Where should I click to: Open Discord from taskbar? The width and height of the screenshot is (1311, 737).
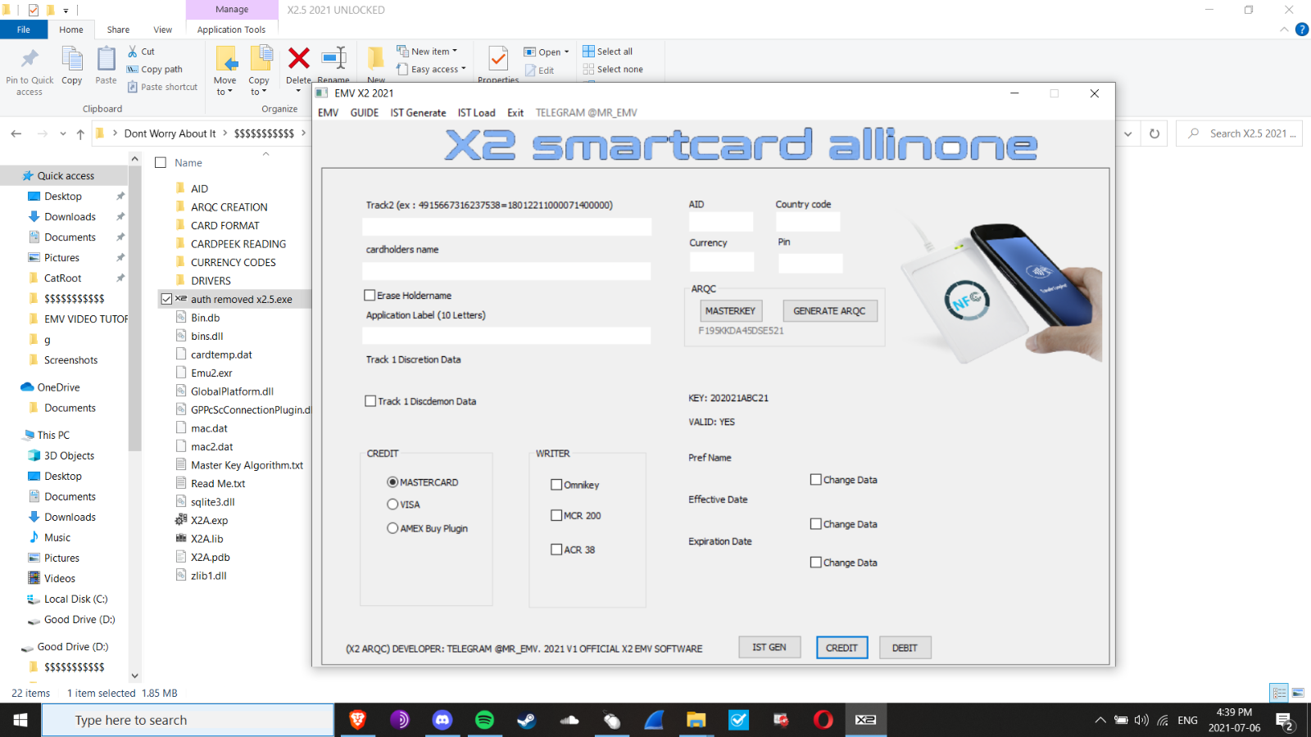[x=442, y=720]
